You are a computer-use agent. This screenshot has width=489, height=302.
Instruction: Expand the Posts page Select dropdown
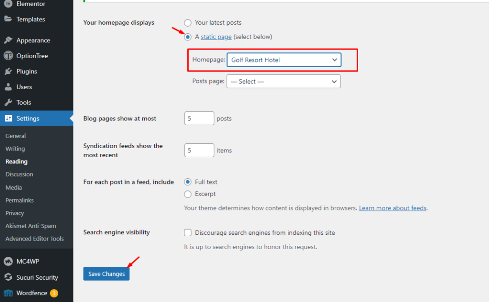[283, 81]
